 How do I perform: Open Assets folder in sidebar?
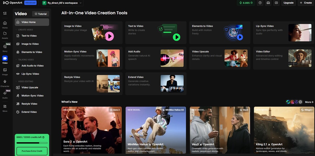tap(5, 35)
